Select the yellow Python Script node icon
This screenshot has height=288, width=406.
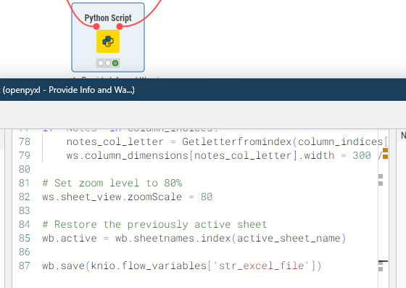(108, 41)
